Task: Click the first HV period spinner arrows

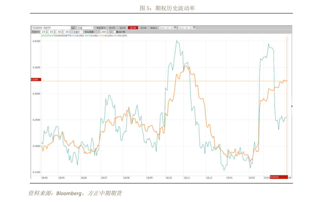Action: click(x=47, y=32)
